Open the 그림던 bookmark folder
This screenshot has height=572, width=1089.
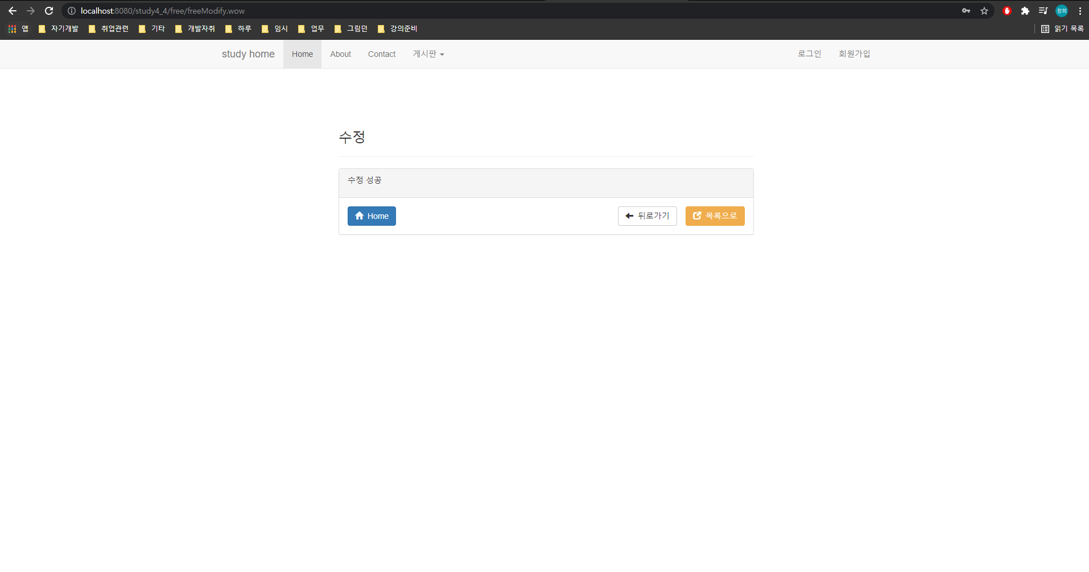351,28
